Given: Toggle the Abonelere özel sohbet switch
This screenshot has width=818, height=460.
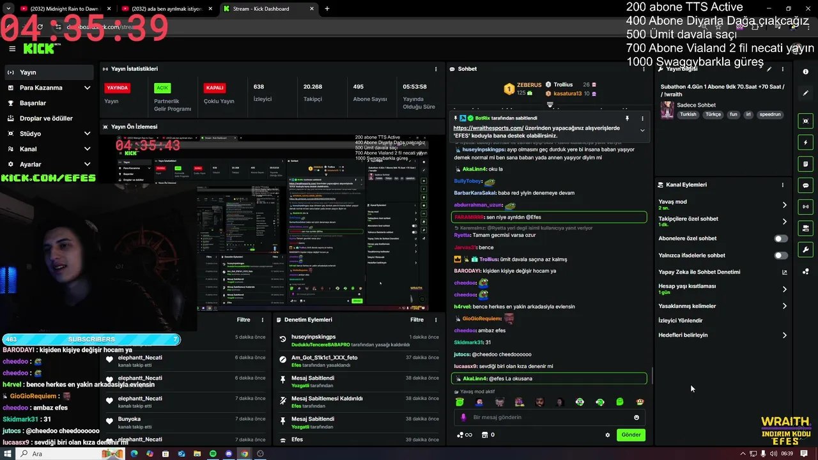Looking at the screenshot, I should pos(781,238).
